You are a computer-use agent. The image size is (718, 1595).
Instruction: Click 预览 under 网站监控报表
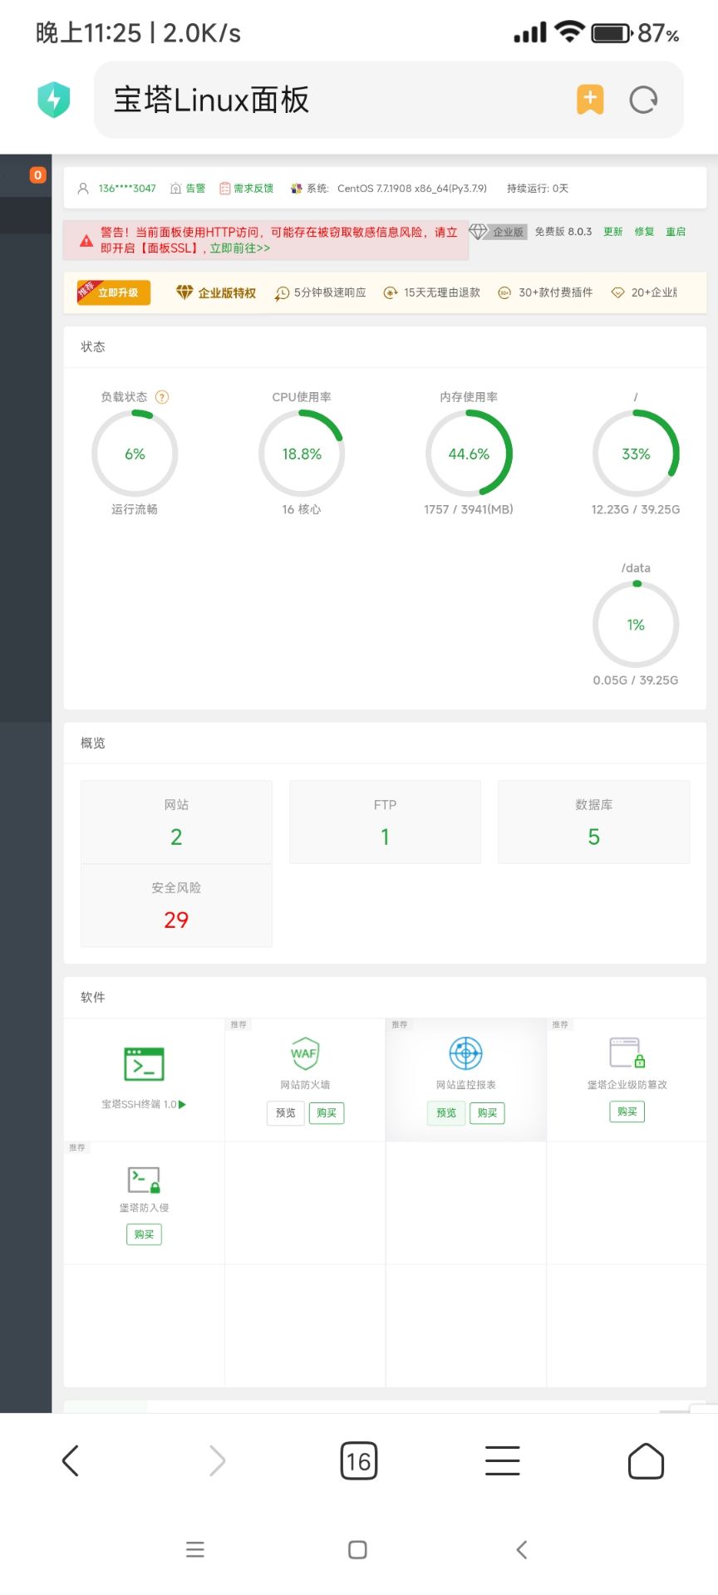click(446, 1113)
